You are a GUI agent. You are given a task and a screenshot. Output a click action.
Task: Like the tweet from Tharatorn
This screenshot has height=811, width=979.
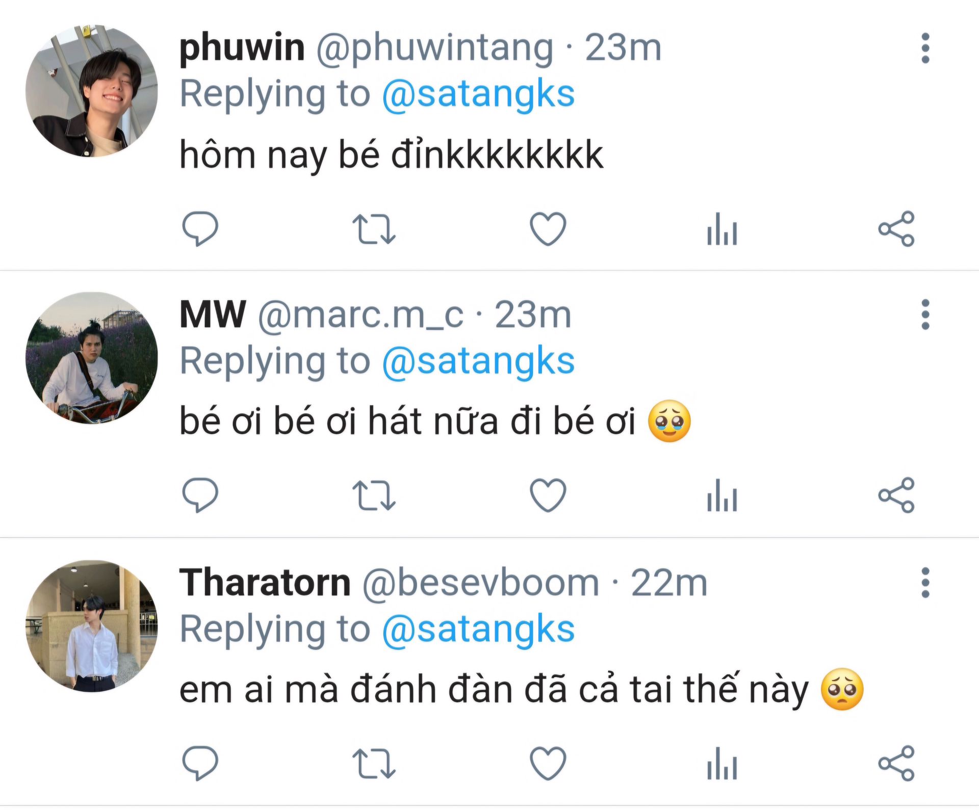548,763
